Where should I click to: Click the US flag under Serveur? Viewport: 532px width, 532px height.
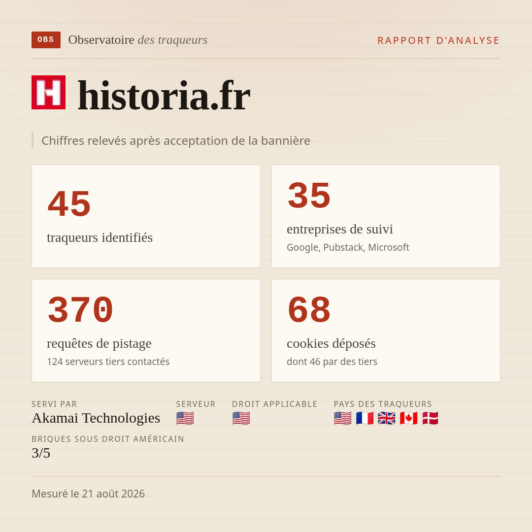pos(185,418)
